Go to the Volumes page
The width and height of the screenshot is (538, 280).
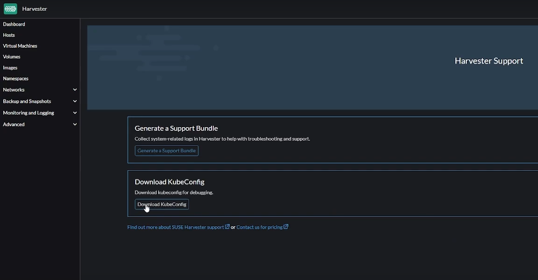point(11,57)
